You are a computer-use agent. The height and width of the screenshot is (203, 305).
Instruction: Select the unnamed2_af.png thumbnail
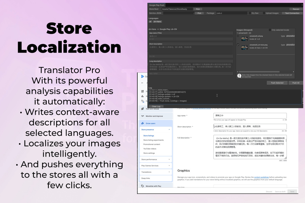[x=244, y=39]
